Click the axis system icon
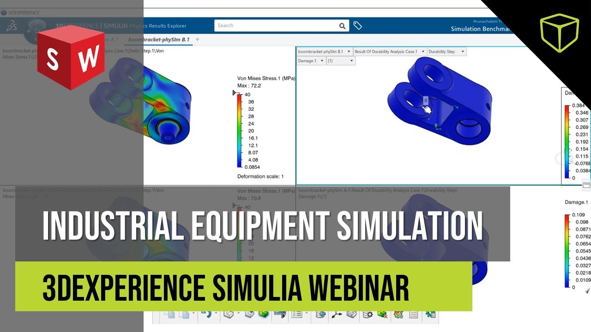 pyautogui.click(x=336, y=314)
